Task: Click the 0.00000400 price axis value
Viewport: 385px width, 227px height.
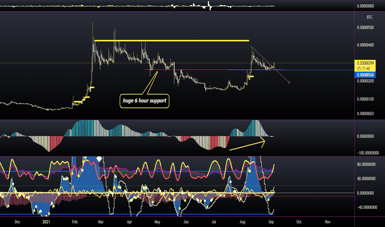Action: (x=365, y=45)
